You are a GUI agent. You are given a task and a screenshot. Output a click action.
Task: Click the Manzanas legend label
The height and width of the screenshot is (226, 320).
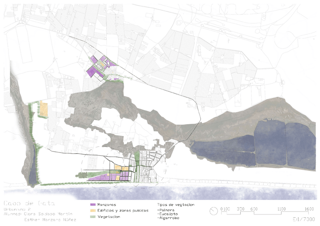pyautogui.click(x=107, y=204)
